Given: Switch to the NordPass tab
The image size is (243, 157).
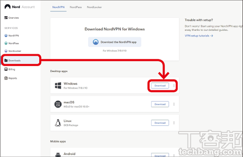Looking at the screenshot, I should (x=76, y=7).
